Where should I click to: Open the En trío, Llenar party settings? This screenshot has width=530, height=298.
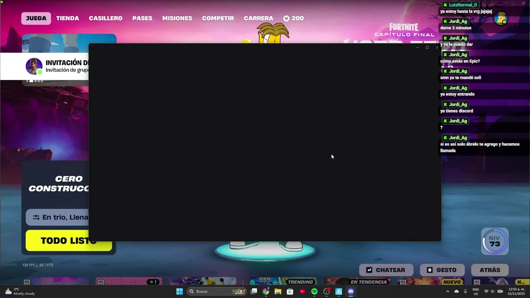tap(58, 217)
